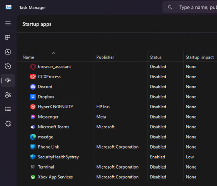Select the browser_assistant row name

pyautogui.click(x=54, y=67)
